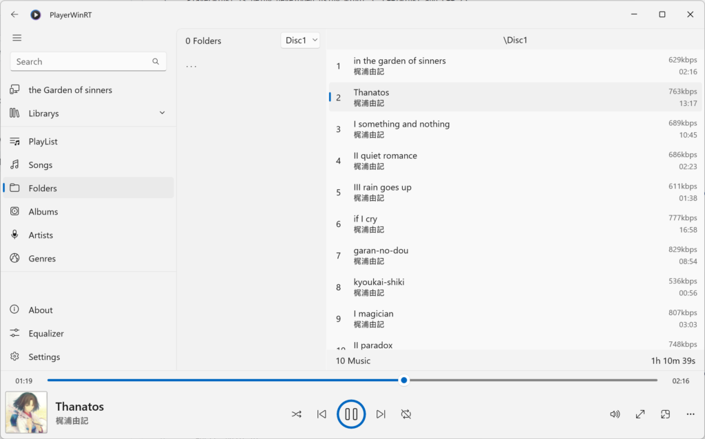Click the 0 Folders label
705x439 pixels.
click(203, 41)
